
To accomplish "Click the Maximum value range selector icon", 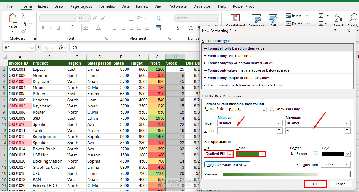I will click(x=347, y=130).
